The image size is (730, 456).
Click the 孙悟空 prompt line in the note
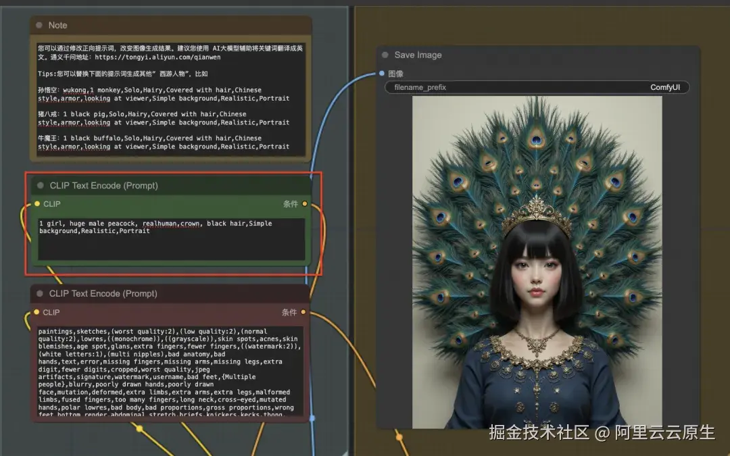coord(164,94)
